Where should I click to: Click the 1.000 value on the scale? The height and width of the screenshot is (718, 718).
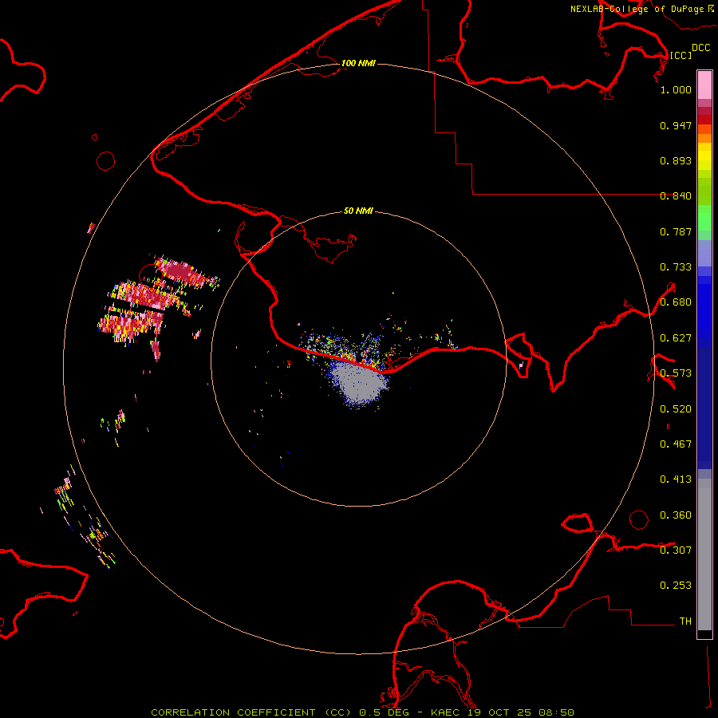tap(676, 89)
